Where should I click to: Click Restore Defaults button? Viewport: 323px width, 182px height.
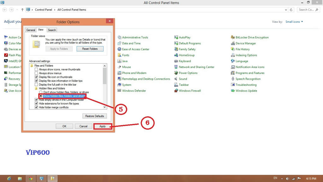pyautogui.click(x=95, y=116)
